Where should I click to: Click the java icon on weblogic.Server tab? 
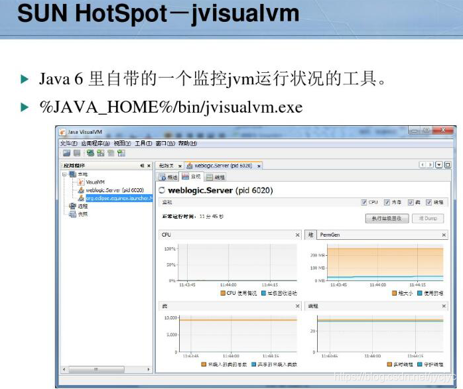[190, 166]
